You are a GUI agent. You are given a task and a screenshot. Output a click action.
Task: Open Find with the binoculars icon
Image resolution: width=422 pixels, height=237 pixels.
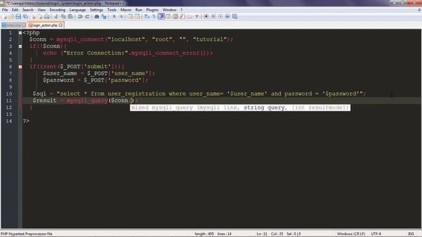pos(97,16)
